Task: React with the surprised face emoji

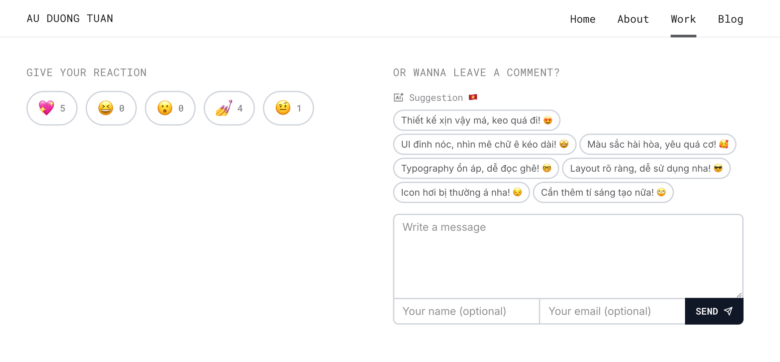Action: (x=170, y=108)
